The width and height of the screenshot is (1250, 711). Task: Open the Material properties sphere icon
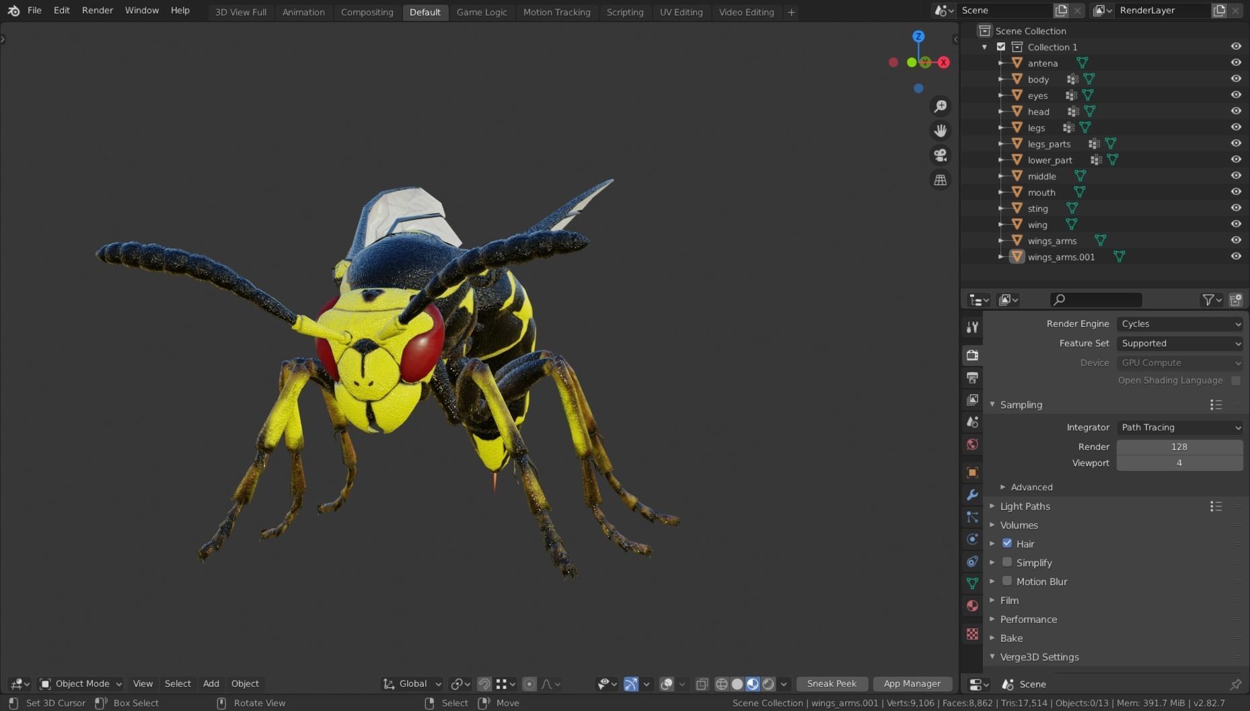(x=972, y=605)
